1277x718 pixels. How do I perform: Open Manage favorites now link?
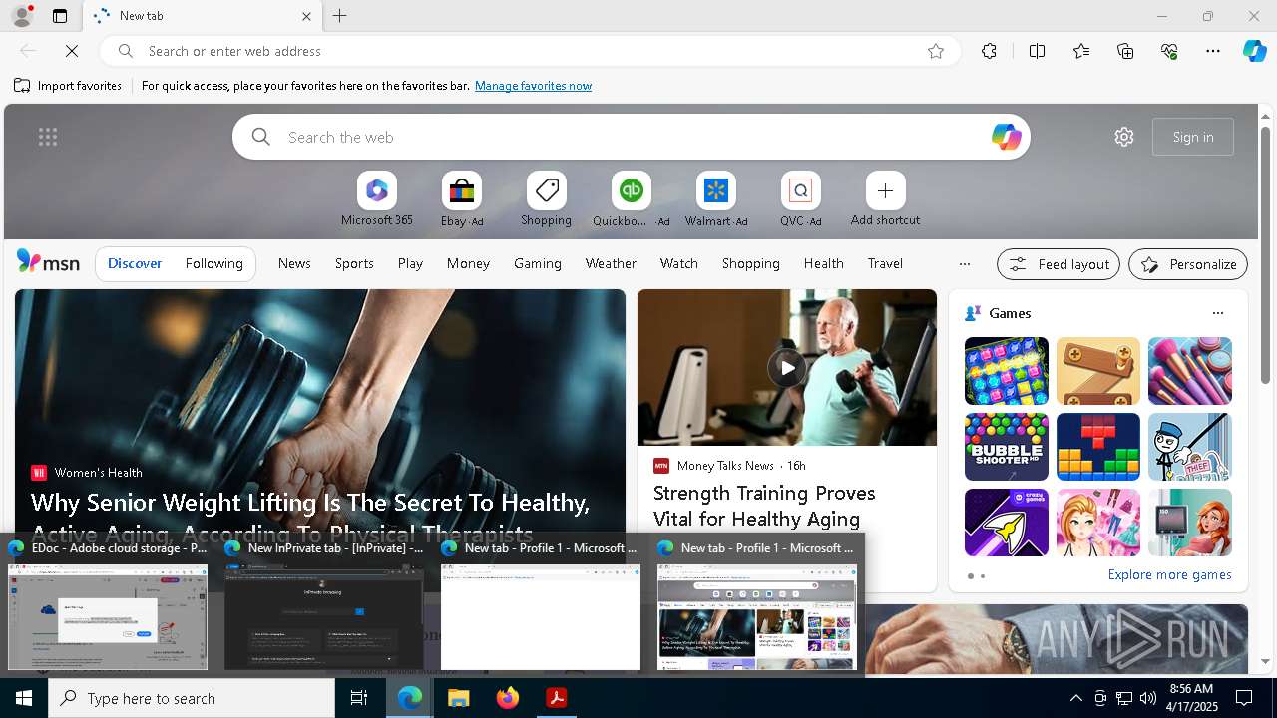[x=533, y=86]
